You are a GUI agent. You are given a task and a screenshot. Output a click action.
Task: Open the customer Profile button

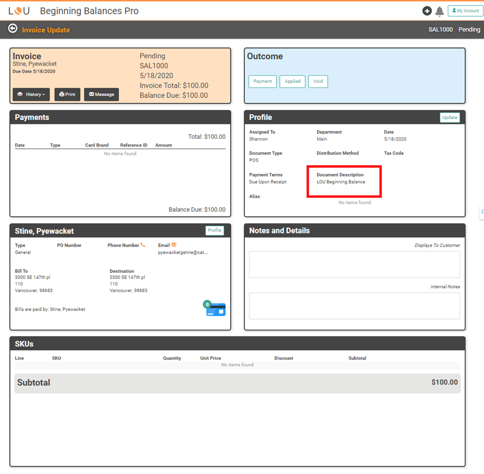click(x=214, y=231)
